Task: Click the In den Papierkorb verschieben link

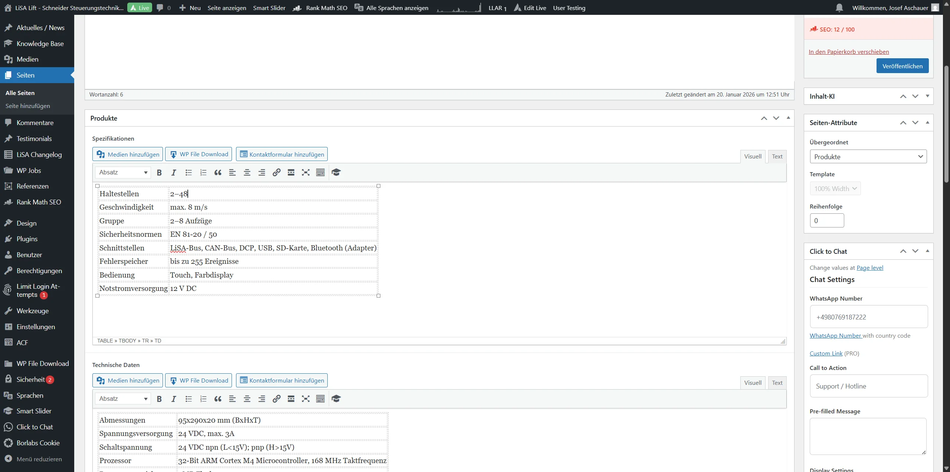Action: coord(849,51)
